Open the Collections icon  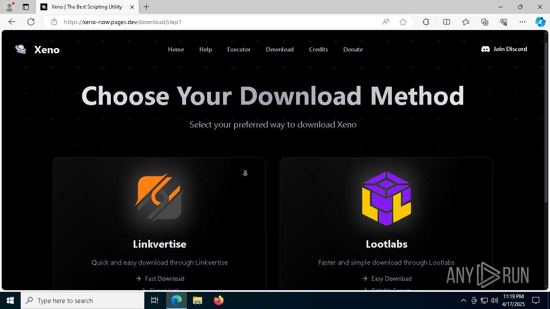click(x=485, y=22)
